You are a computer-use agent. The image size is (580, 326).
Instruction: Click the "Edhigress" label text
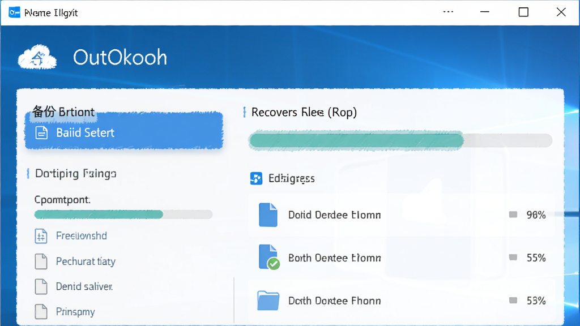(x=292, y=178)
